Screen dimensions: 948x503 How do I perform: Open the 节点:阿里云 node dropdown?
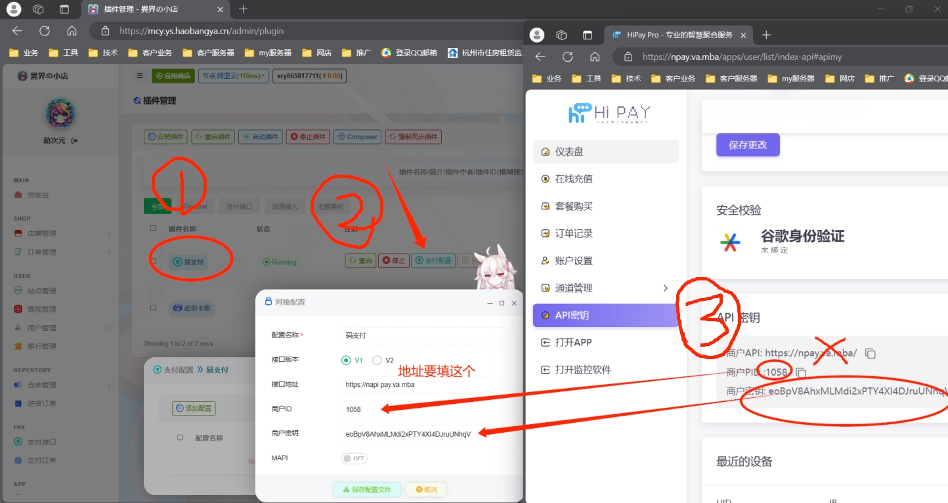click(234, 76)
